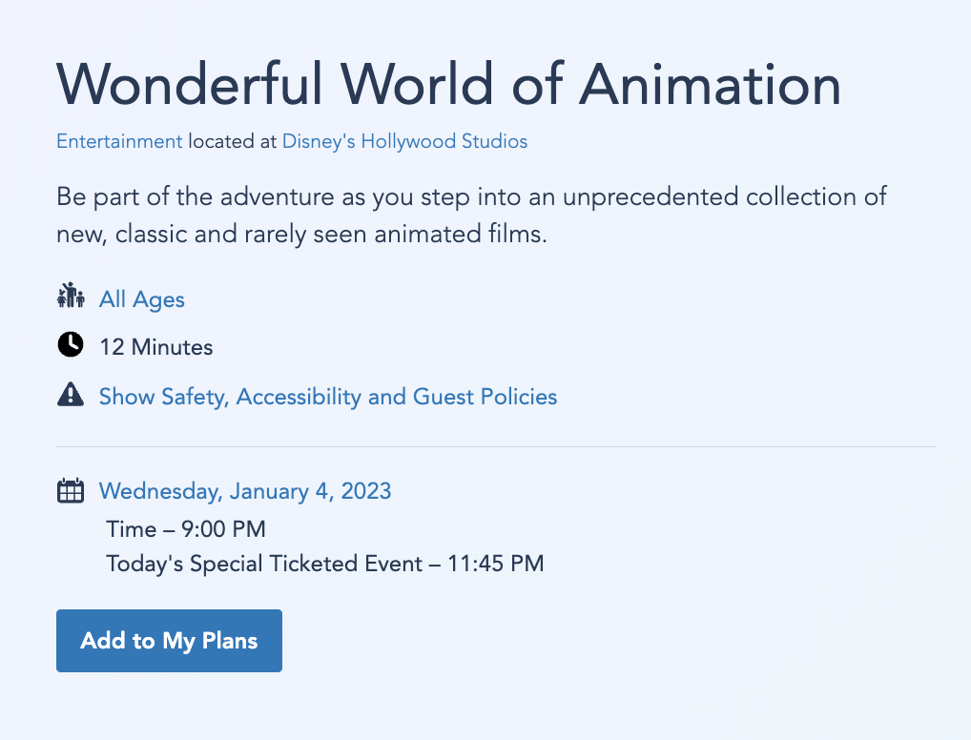Click the clock duration icon

[x=71, y=345]
